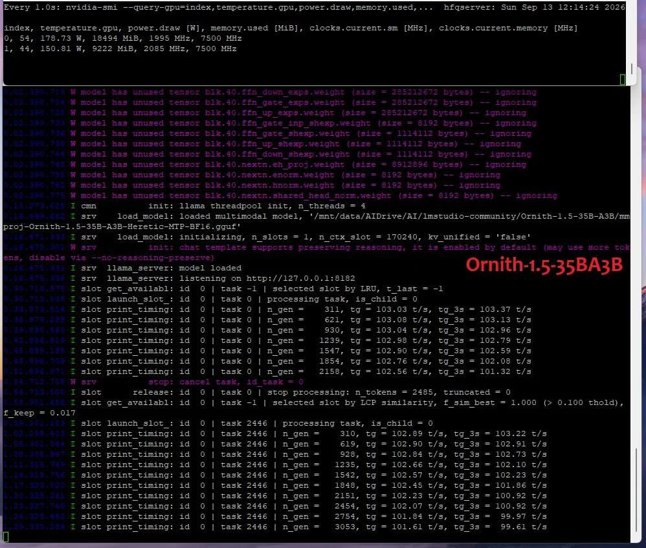Click the 'tg_3s = 99.61 t/s' reading
The image size is (646, 548).
[x=500, y=527]
